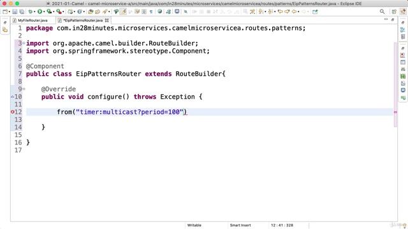
Task: Open the Search flashlight dropdown arrow
Action: pyautogui.click(x=109, y=12)
